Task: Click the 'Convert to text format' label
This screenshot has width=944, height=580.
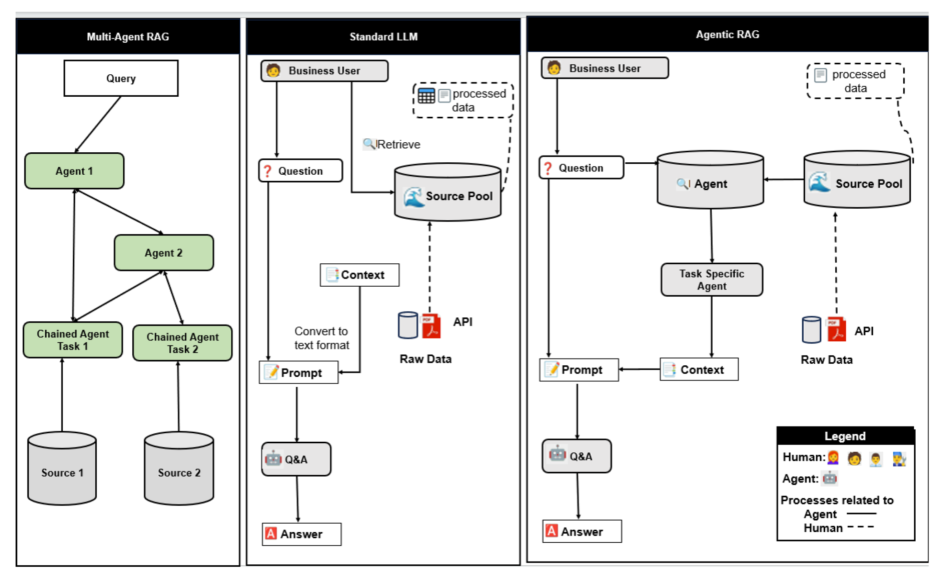Action: [321, 338]
